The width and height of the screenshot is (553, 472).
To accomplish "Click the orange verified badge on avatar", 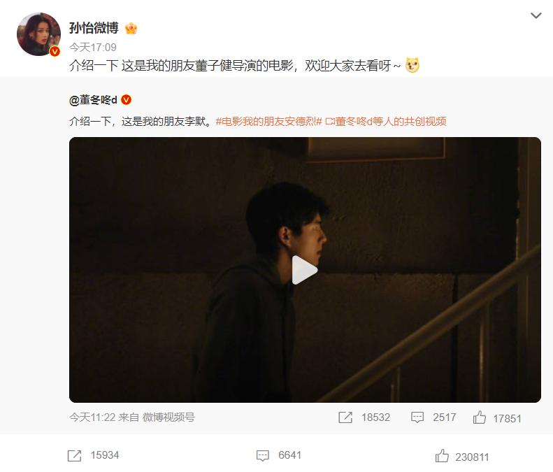I will click(55, 51).
